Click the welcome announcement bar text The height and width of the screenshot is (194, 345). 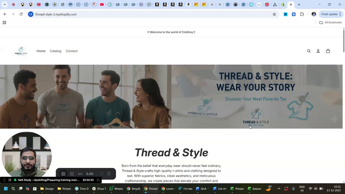pyautogui.click(x=171, y=32)
